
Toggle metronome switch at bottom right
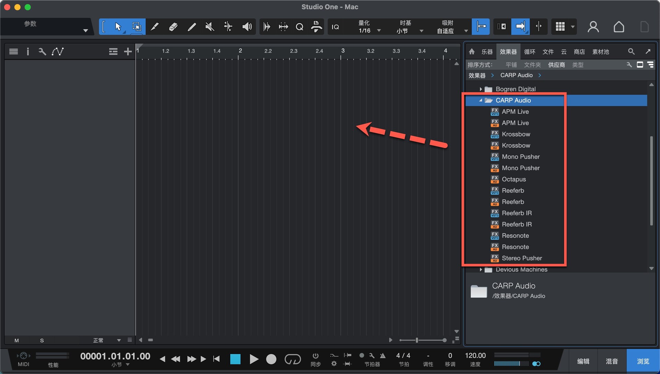click(536, 364)
